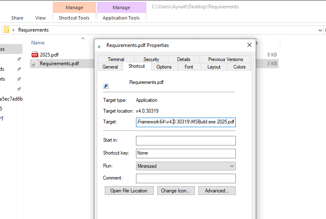Open the Advanced... shortcut settings
Screen dimensions: 326x219
pos(217,191)
